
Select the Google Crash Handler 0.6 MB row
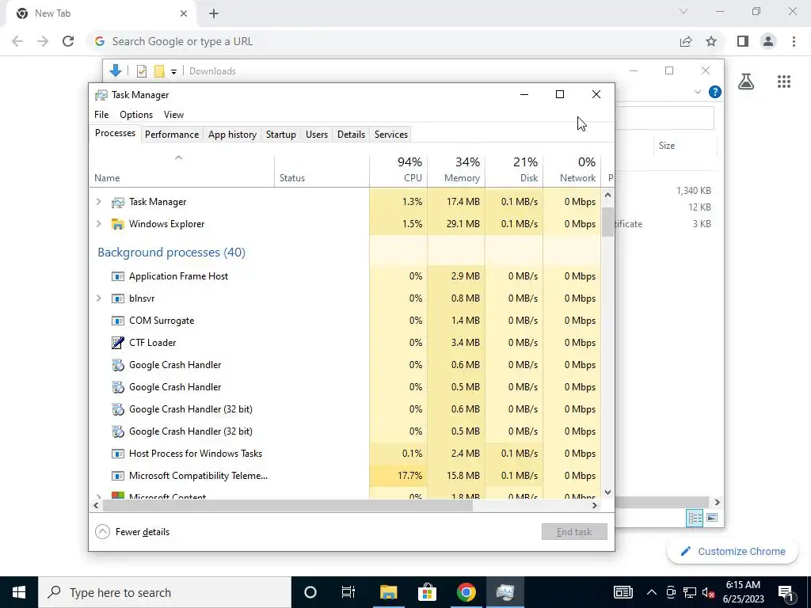345,365
